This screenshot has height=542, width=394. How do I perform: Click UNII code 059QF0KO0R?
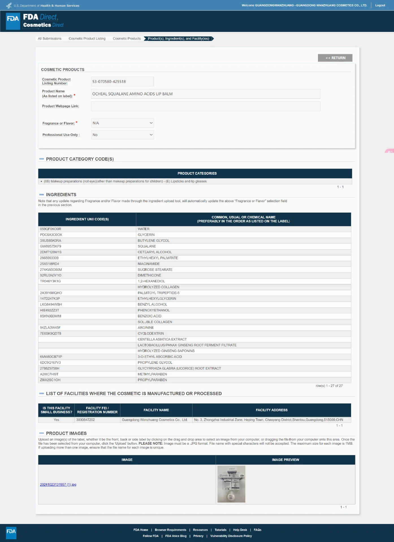tap(51, 229)
